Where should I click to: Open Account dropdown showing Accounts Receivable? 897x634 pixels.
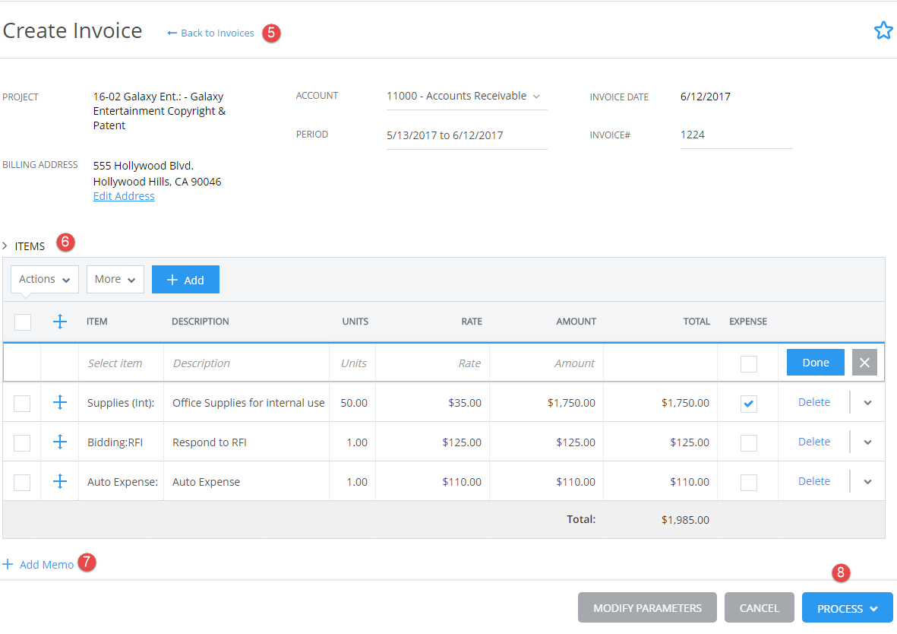coord(467,97)
